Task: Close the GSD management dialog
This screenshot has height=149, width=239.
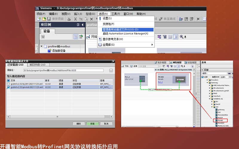Action: pos(113,61)
